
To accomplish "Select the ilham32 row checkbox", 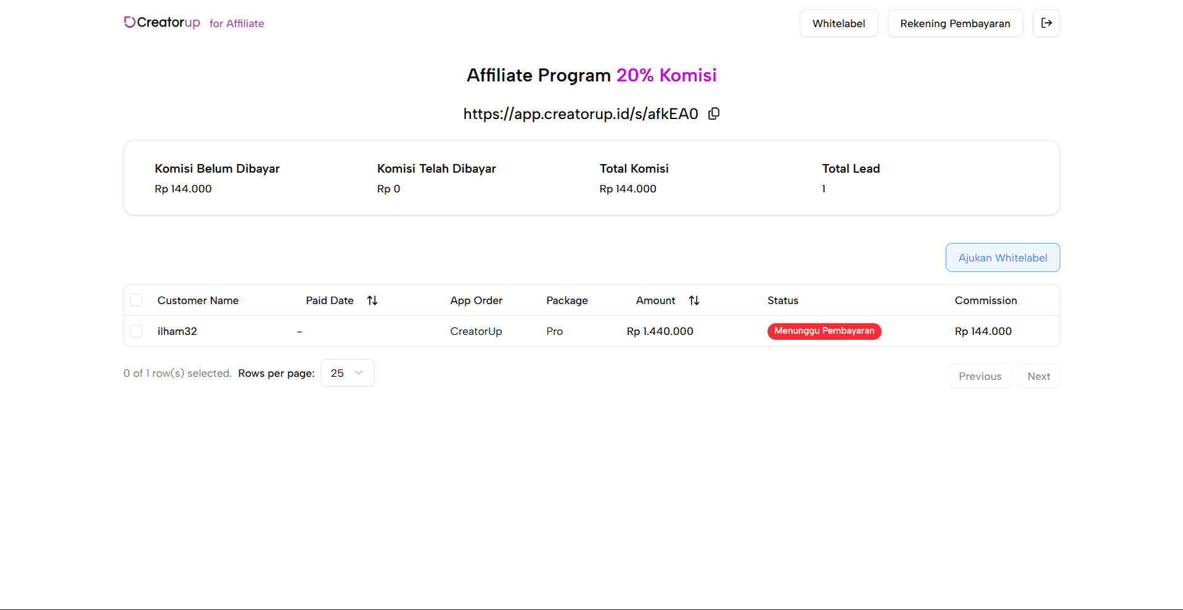I will 136,331.
